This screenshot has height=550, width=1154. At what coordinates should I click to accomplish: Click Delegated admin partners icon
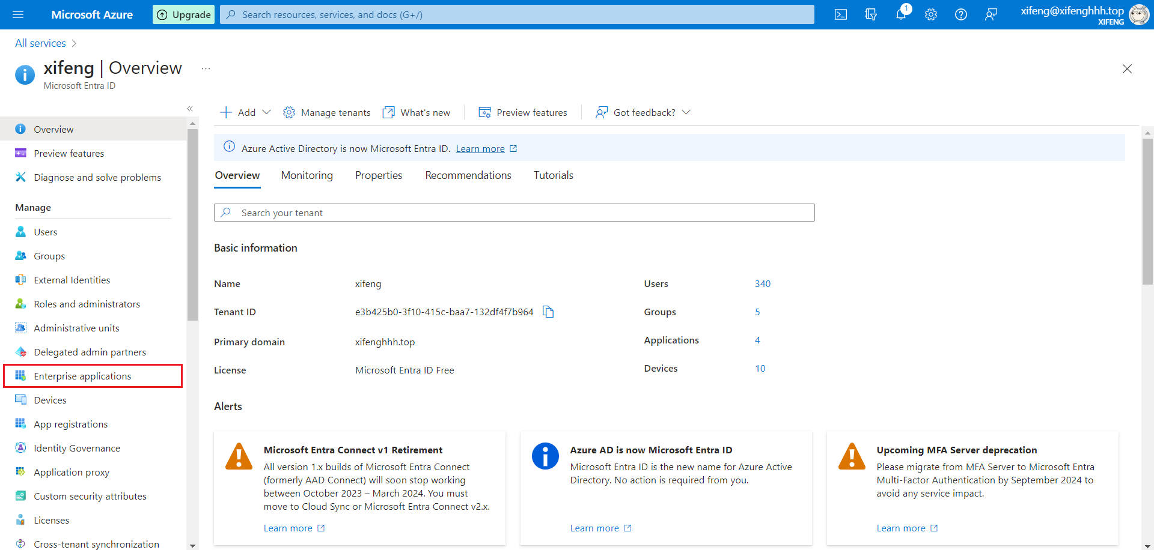click(20, 352)
